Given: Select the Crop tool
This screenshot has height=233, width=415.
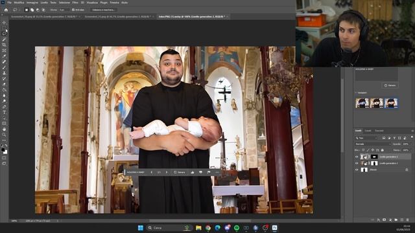Looking at the screenshot, I should [x=4, y=45].
